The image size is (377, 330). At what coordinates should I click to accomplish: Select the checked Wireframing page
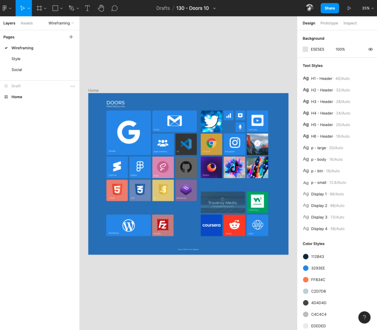point(22,48)
